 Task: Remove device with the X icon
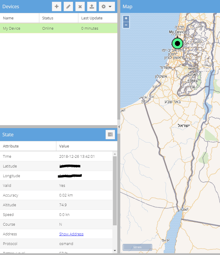point(80,6)
